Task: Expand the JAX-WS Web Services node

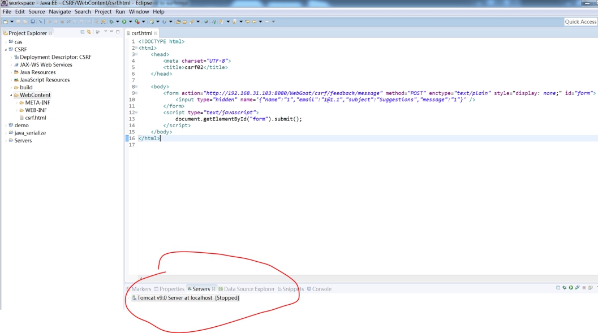Action: (x=11, y=65)
